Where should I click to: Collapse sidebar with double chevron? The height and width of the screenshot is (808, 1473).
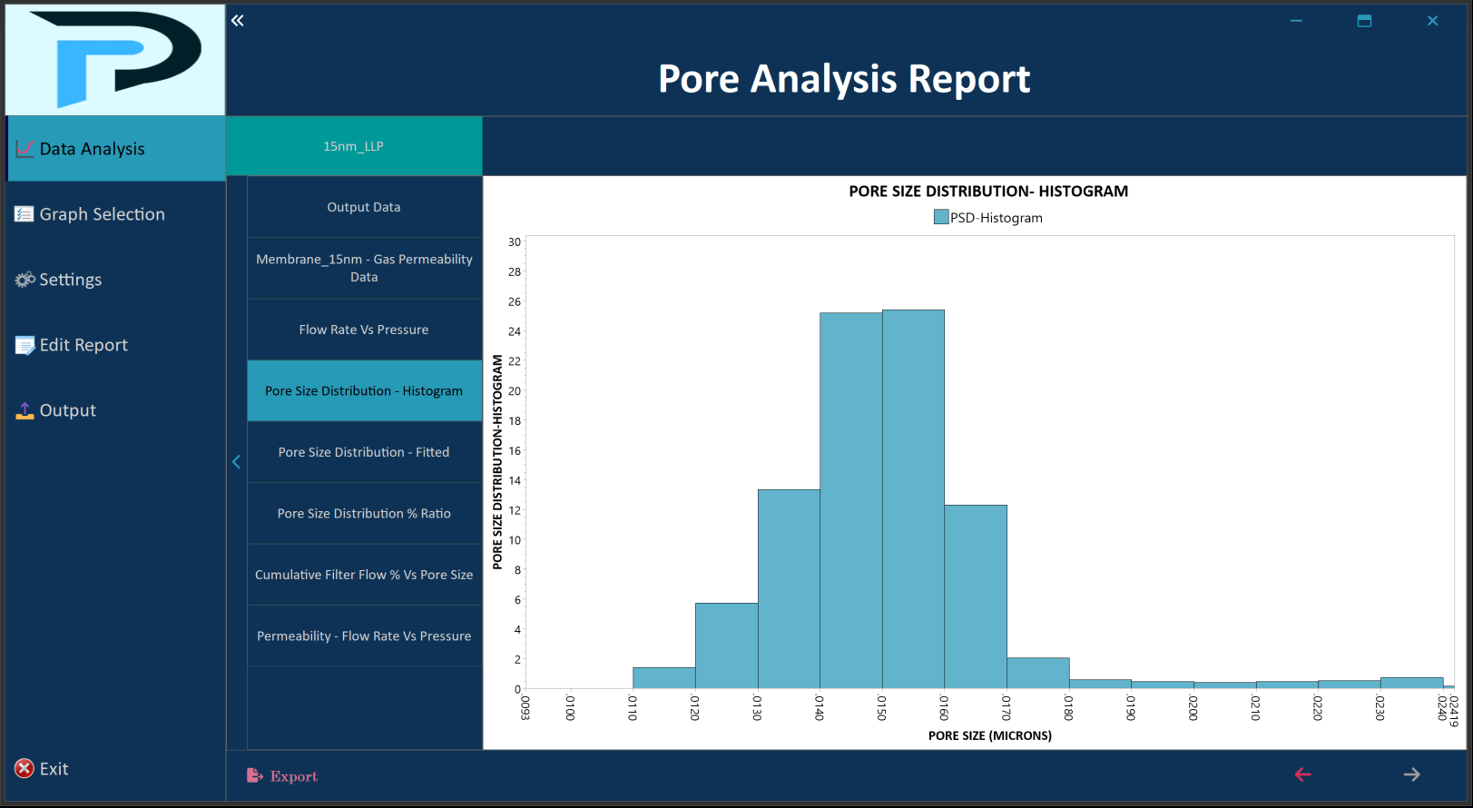point(238,21)
